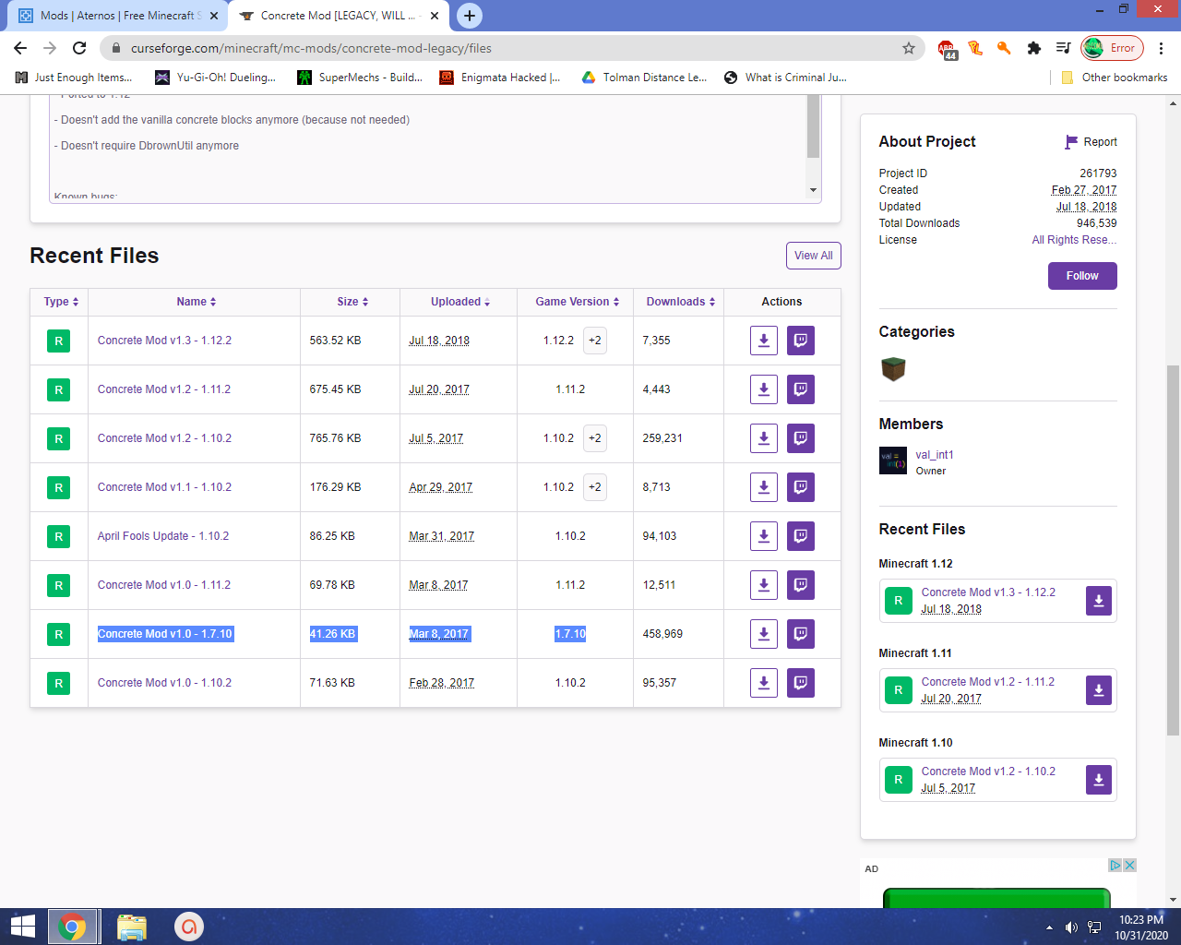
Task: Install Concrete Mod v1.0 - 1.11.2 via Twitch
Action: [x=801, y=585]
